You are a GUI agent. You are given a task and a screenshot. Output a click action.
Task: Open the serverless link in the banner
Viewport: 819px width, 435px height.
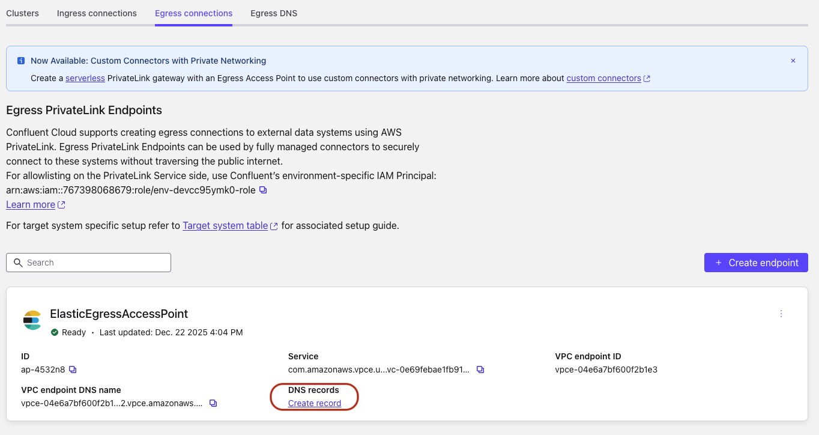pos(85,78)
